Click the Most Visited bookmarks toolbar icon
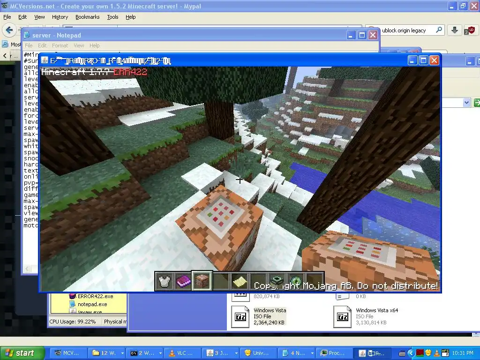 (5, 45)
